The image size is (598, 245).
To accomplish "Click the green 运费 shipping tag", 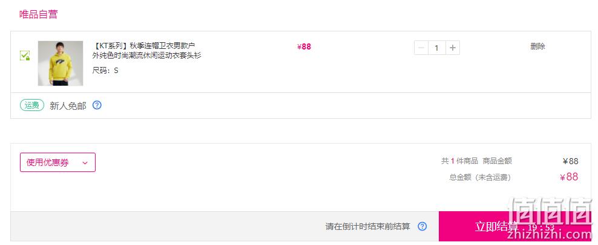I will tap(32, 106).
